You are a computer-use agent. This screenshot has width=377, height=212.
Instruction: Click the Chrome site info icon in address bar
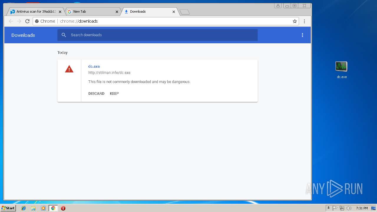tap(37, 21)
